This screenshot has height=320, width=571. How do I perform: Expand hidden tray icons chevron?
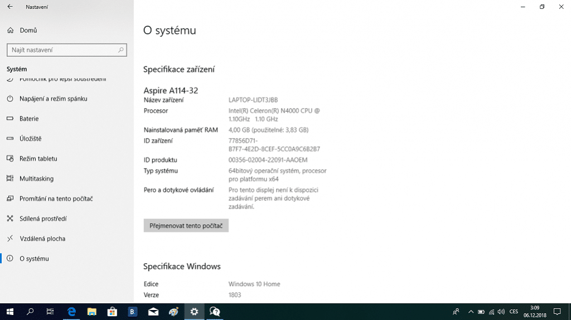click(x=471, y=312)
